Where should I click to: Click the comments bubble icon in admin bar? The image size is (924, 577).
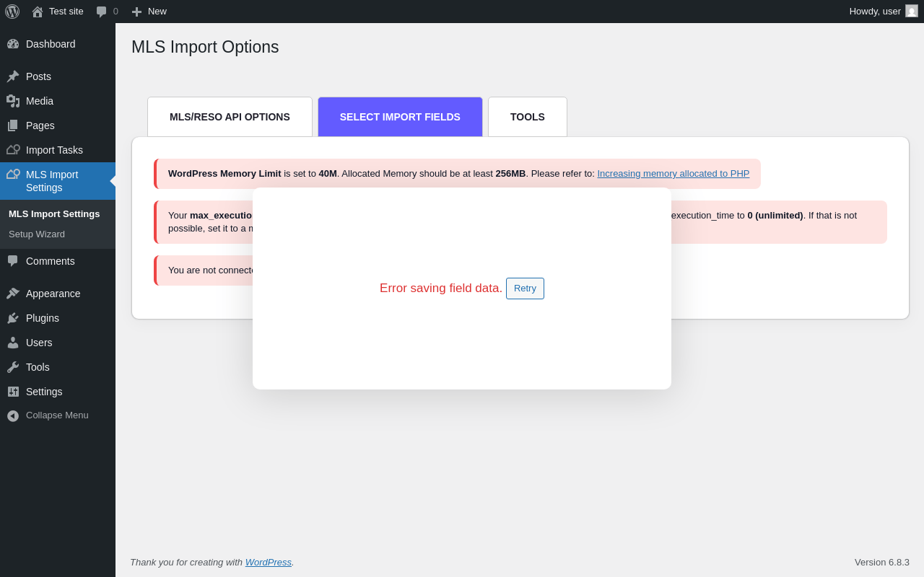click(x=101, y=12)
